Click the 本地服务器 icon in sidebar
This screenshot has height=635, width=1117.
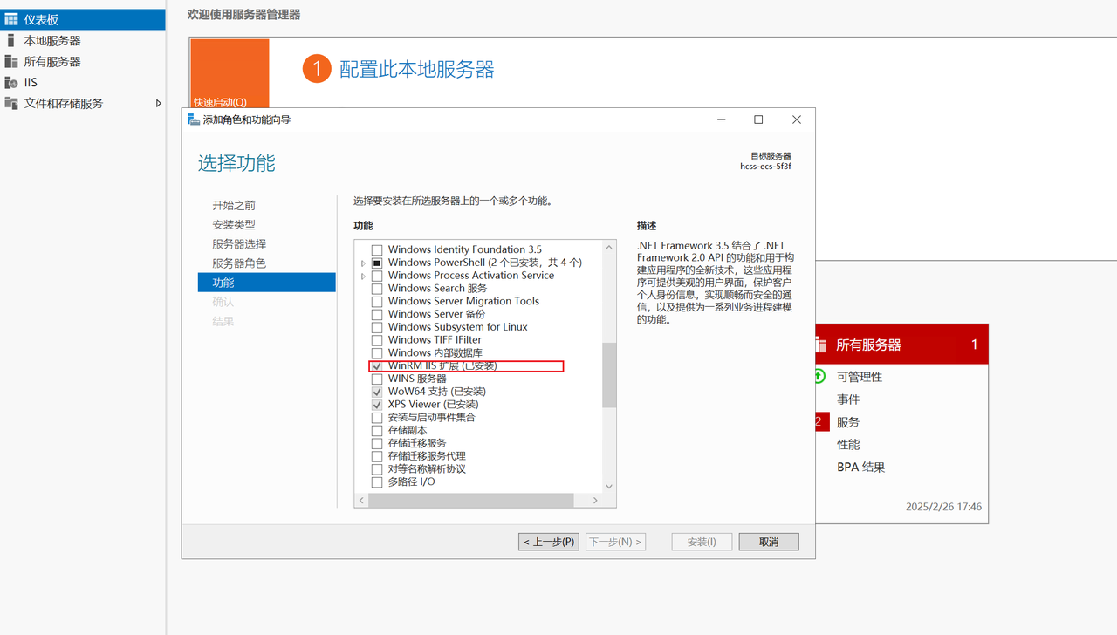tap(11, 40)
